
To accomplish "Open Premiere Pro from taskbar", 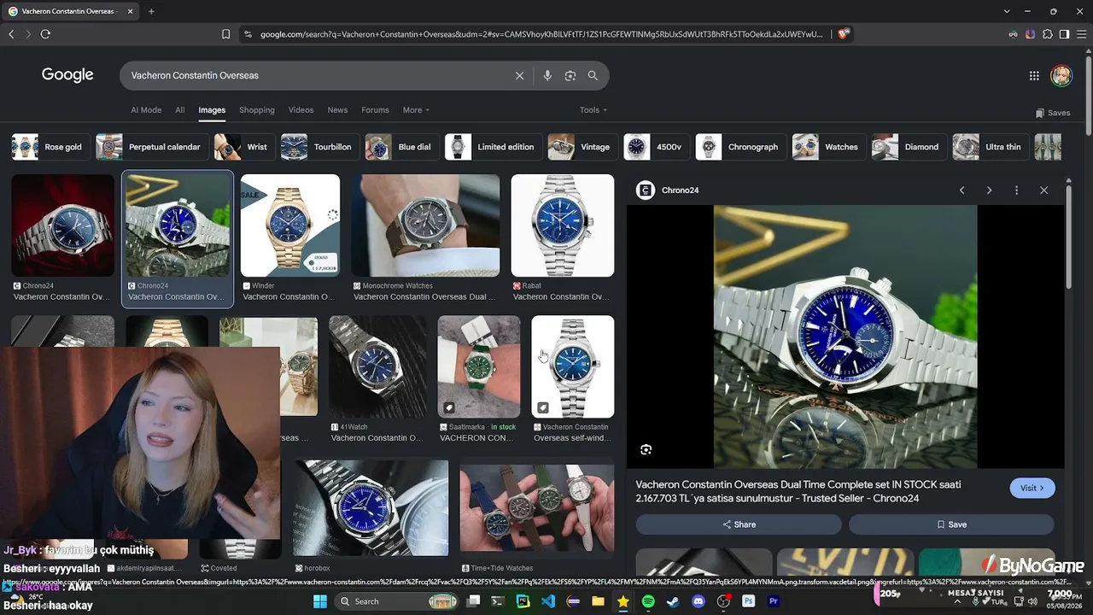I will (774, 601).
